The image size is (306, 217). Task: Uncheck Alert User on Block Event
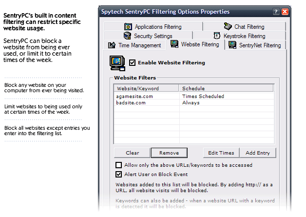[x=119, y=174]
